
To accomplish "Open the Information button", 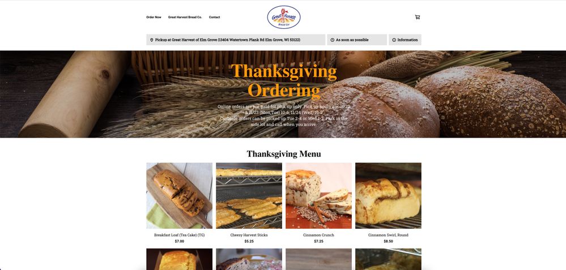I will coord(405,40).
